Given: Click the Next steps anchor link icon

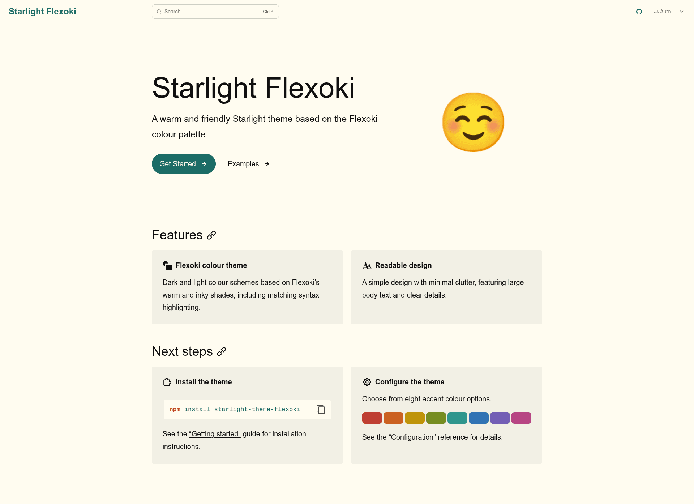Looking at the screenshot, I should point(222,352).
